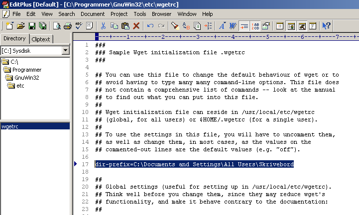Open Find in Files from the toolbar
Viewport: 359px width, 215px height.
(x=197, y=26)
